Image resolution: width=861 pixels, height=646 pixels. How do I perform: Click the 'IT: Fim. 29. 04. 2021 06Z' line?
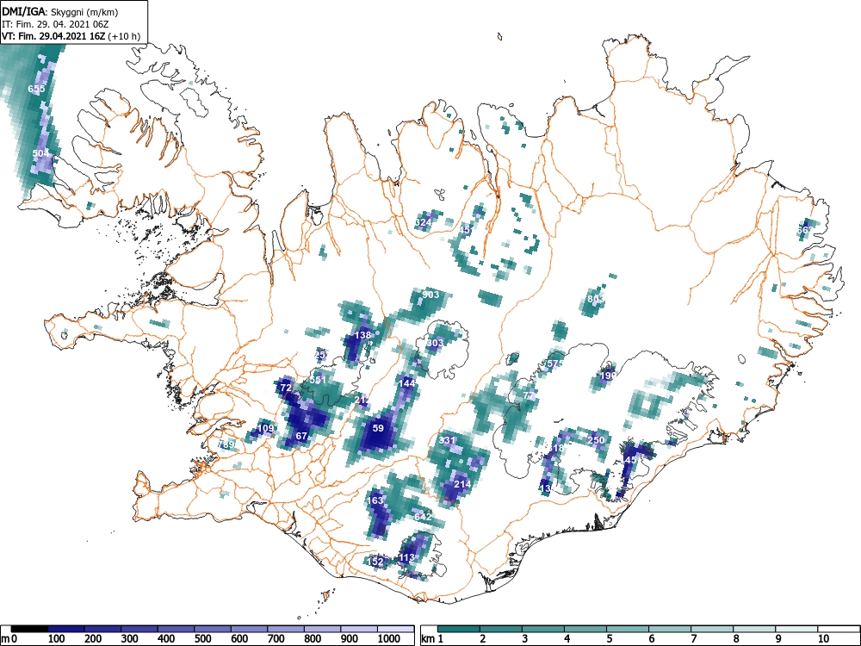click(x=57, y=25)
